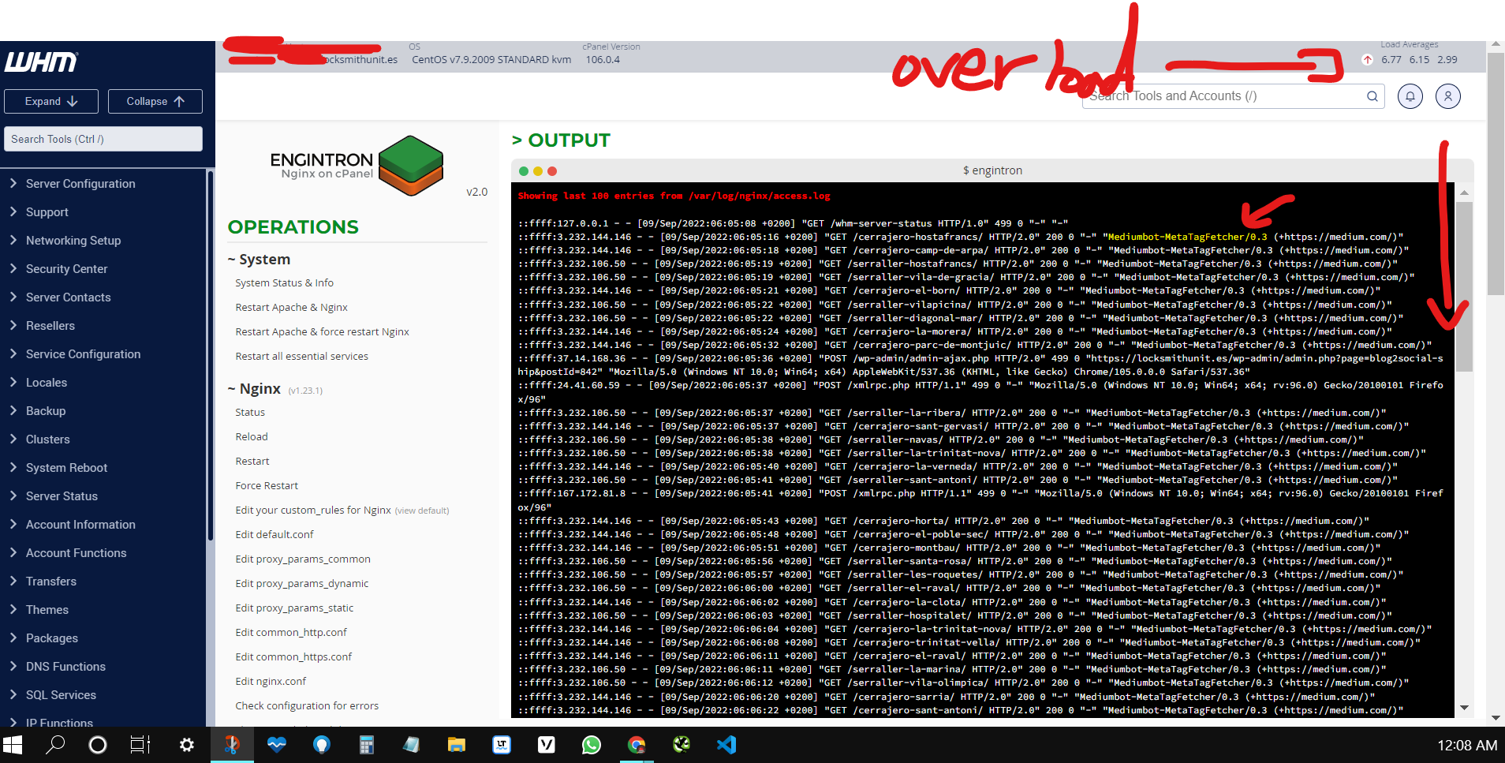Open the Calculator taskbar icon
Image resolution: width=1505 pixels, height=763 pixels.
pos(366,745)
